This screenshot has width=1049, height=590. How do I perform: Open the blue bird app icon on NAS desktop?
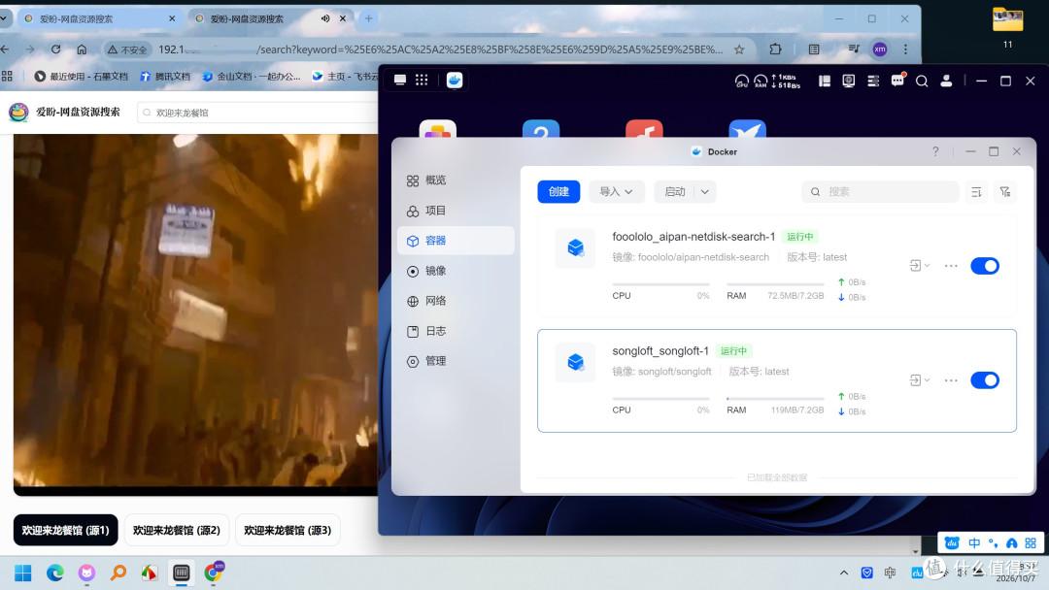point(747,129)
